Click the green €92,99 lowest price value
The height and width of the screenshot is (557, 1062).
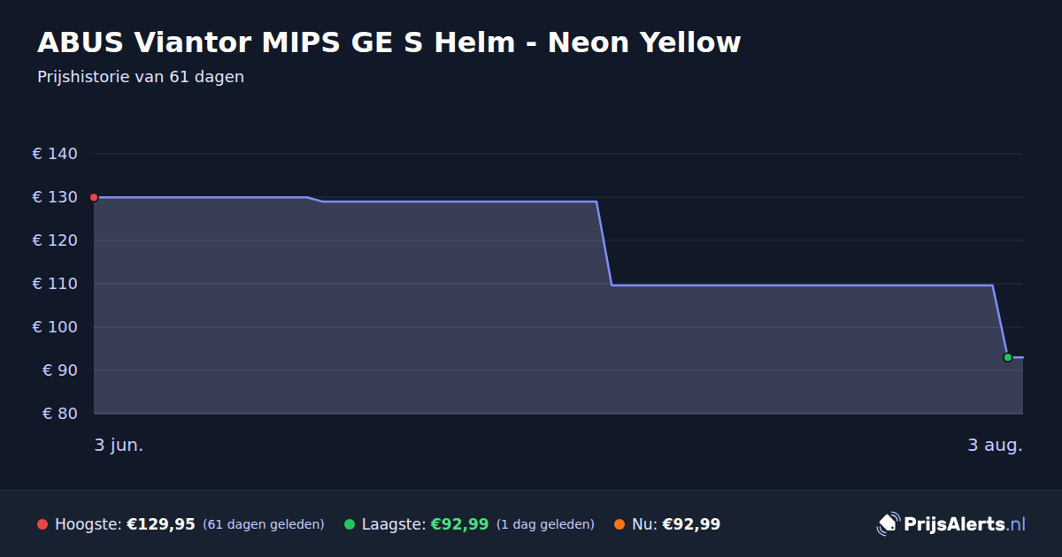[x=459, y=524]
